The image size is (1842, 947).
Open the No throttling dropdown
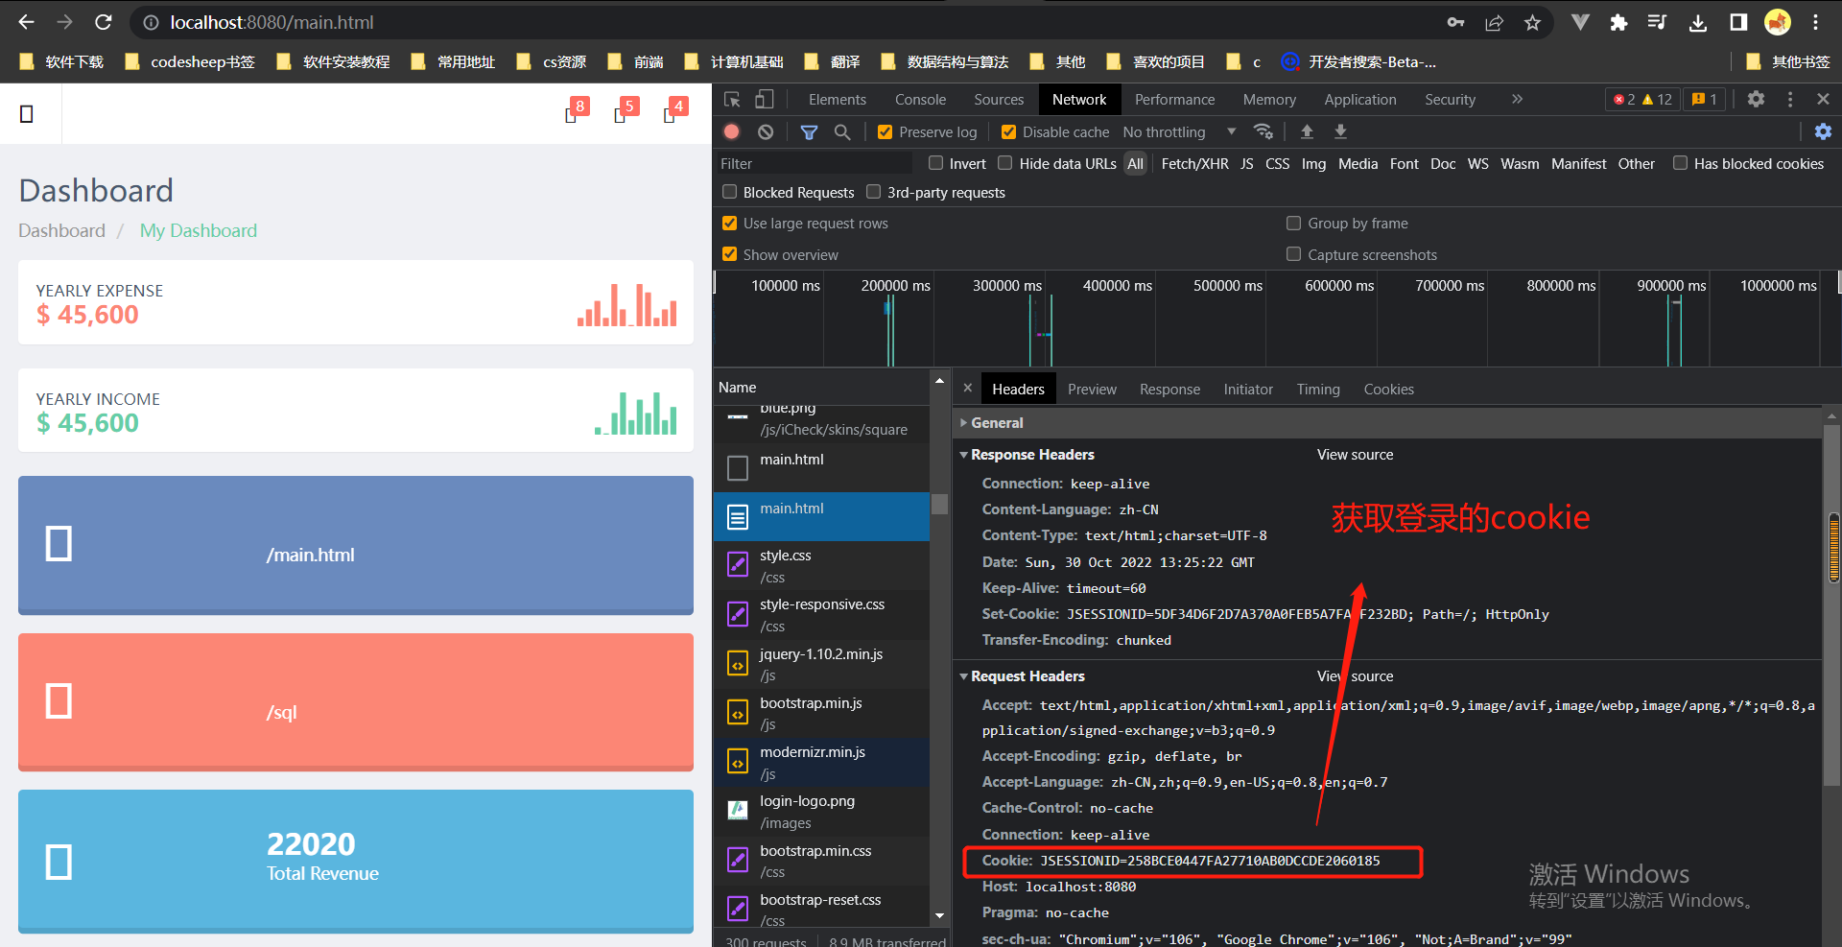tap(1179, 131)
